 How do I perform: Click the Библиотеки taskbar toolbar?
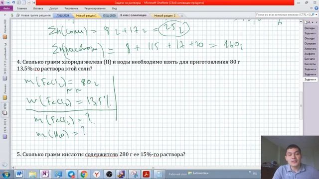198,173
